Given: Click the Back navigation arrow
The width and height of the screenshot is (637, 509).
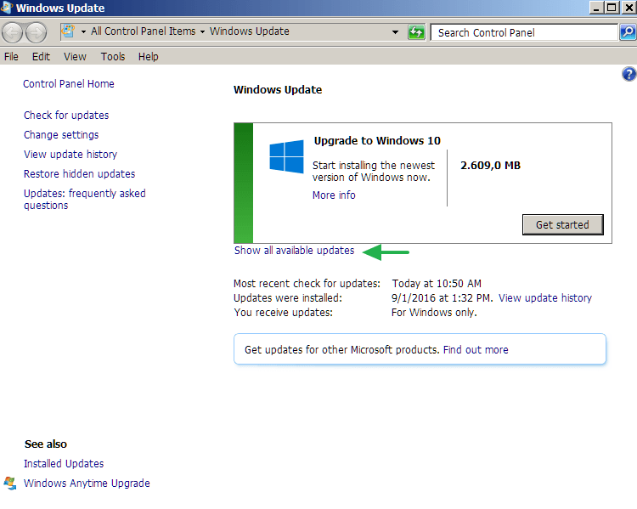Looking at the screenshot, I should tap(12, 32).
